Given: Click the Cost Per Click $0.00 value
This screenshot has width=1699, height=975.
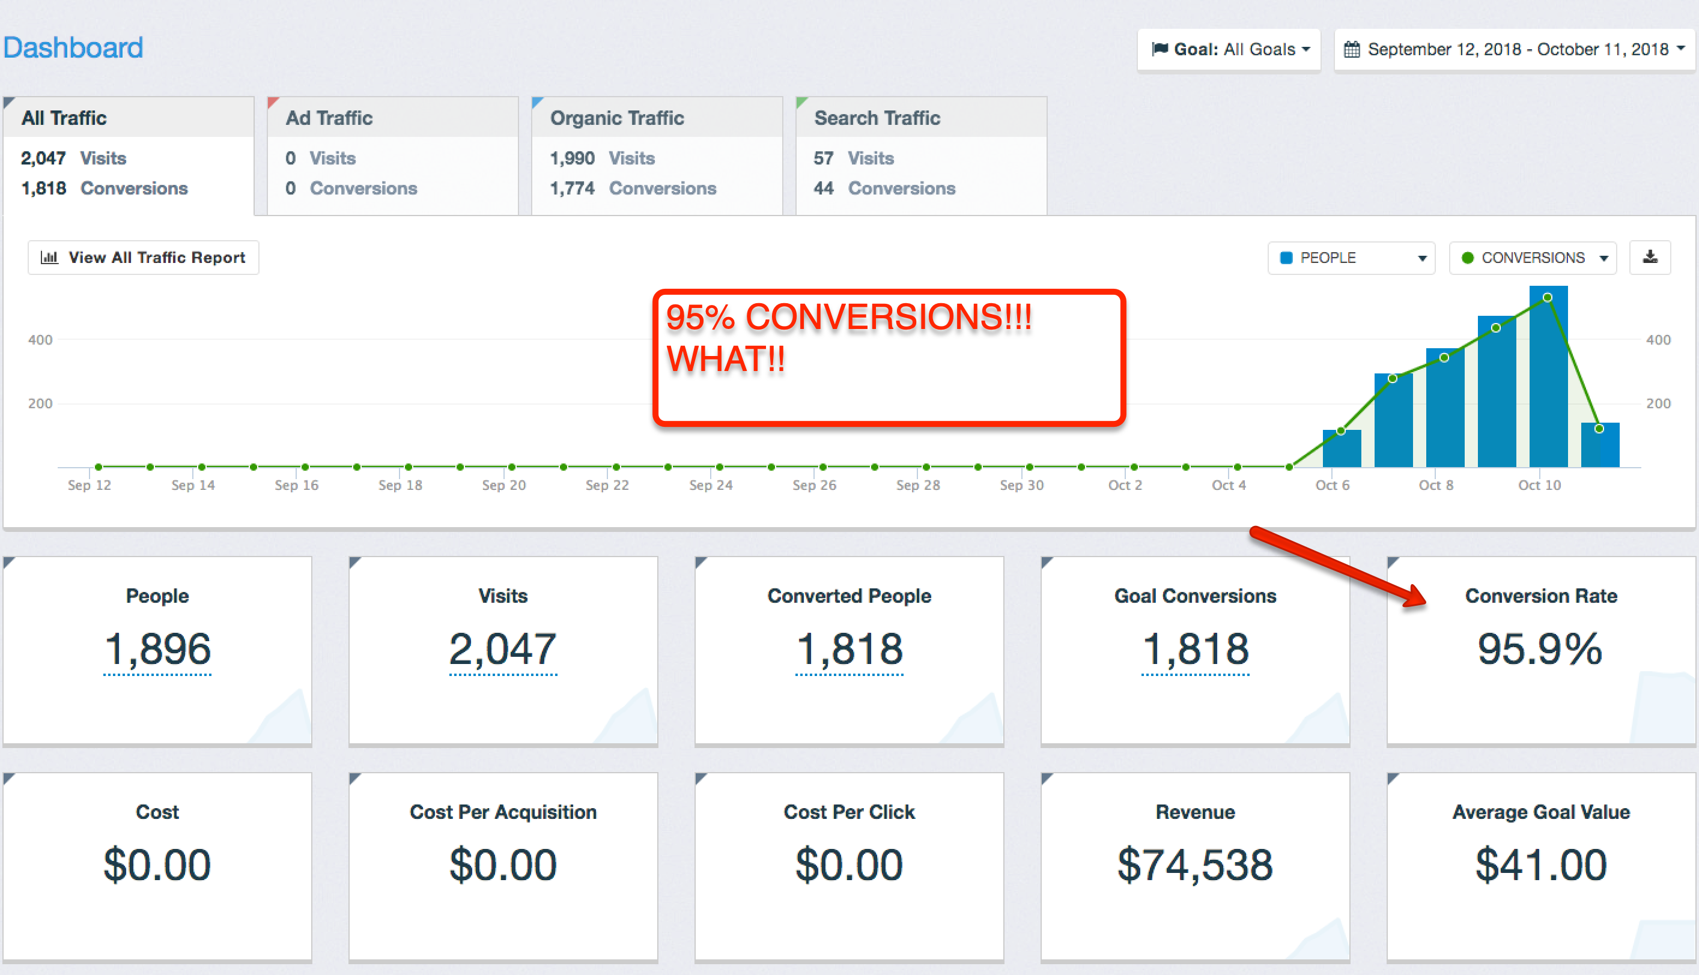Looking at the screenshot, I should [849, 865].
